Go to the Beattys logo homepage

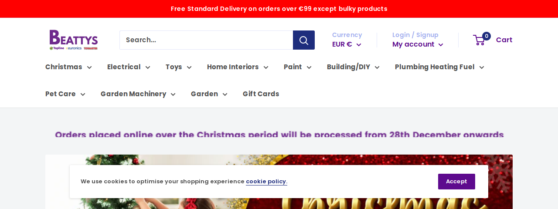tap(74, 40)
